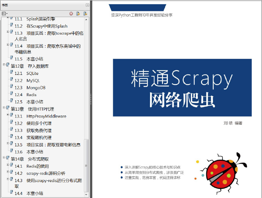Expand the 14.3 使用scrapy-redis bookmark
The width and height of the screenshot is (262, 198).
pyautogui.click(x=8, y=179)
